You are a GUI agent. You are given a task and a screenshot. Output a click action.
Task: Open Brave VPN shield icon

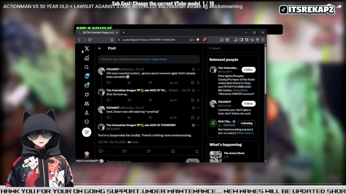(x=257, y=40)
